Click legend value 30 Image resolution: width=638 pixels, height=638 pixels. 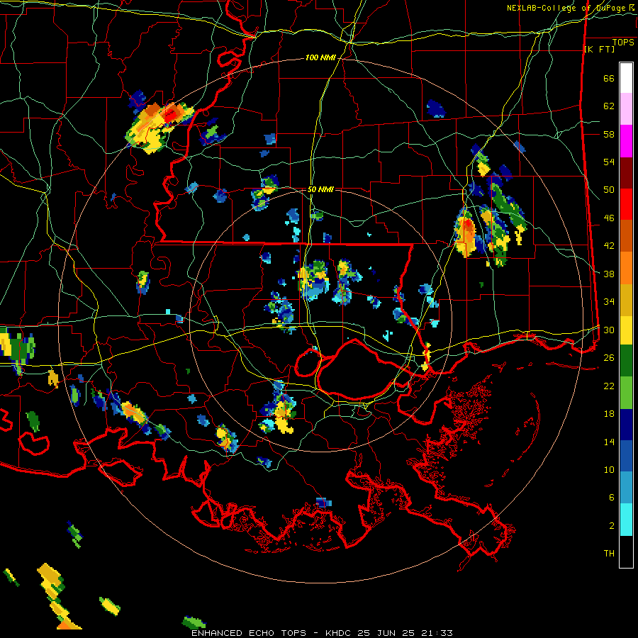pos(609,330)
